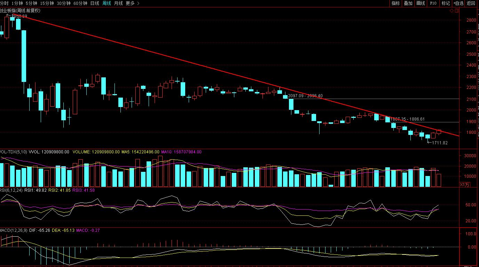Viewport: 479px width, 267px height.
Task: Click the 2097.09 - 2096.40 gap label
Action: coord(305,96)
